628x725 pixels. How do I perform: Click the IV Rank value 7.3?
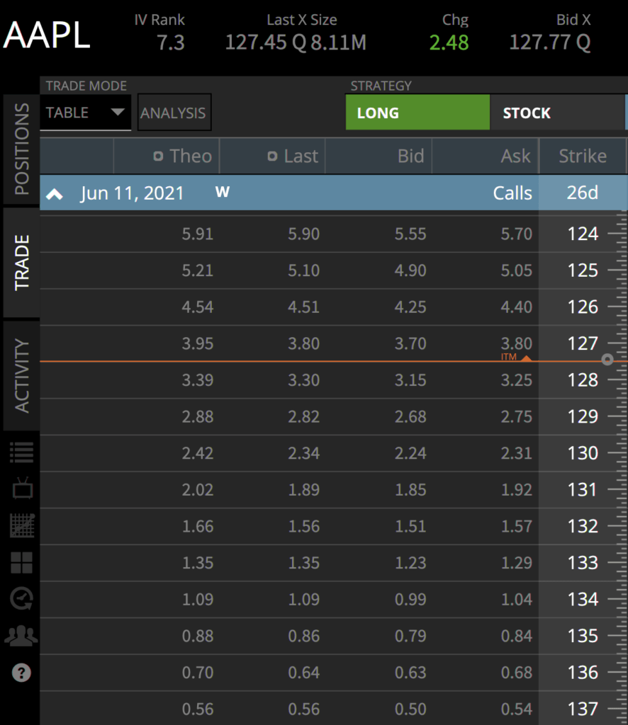coord(171,43)
